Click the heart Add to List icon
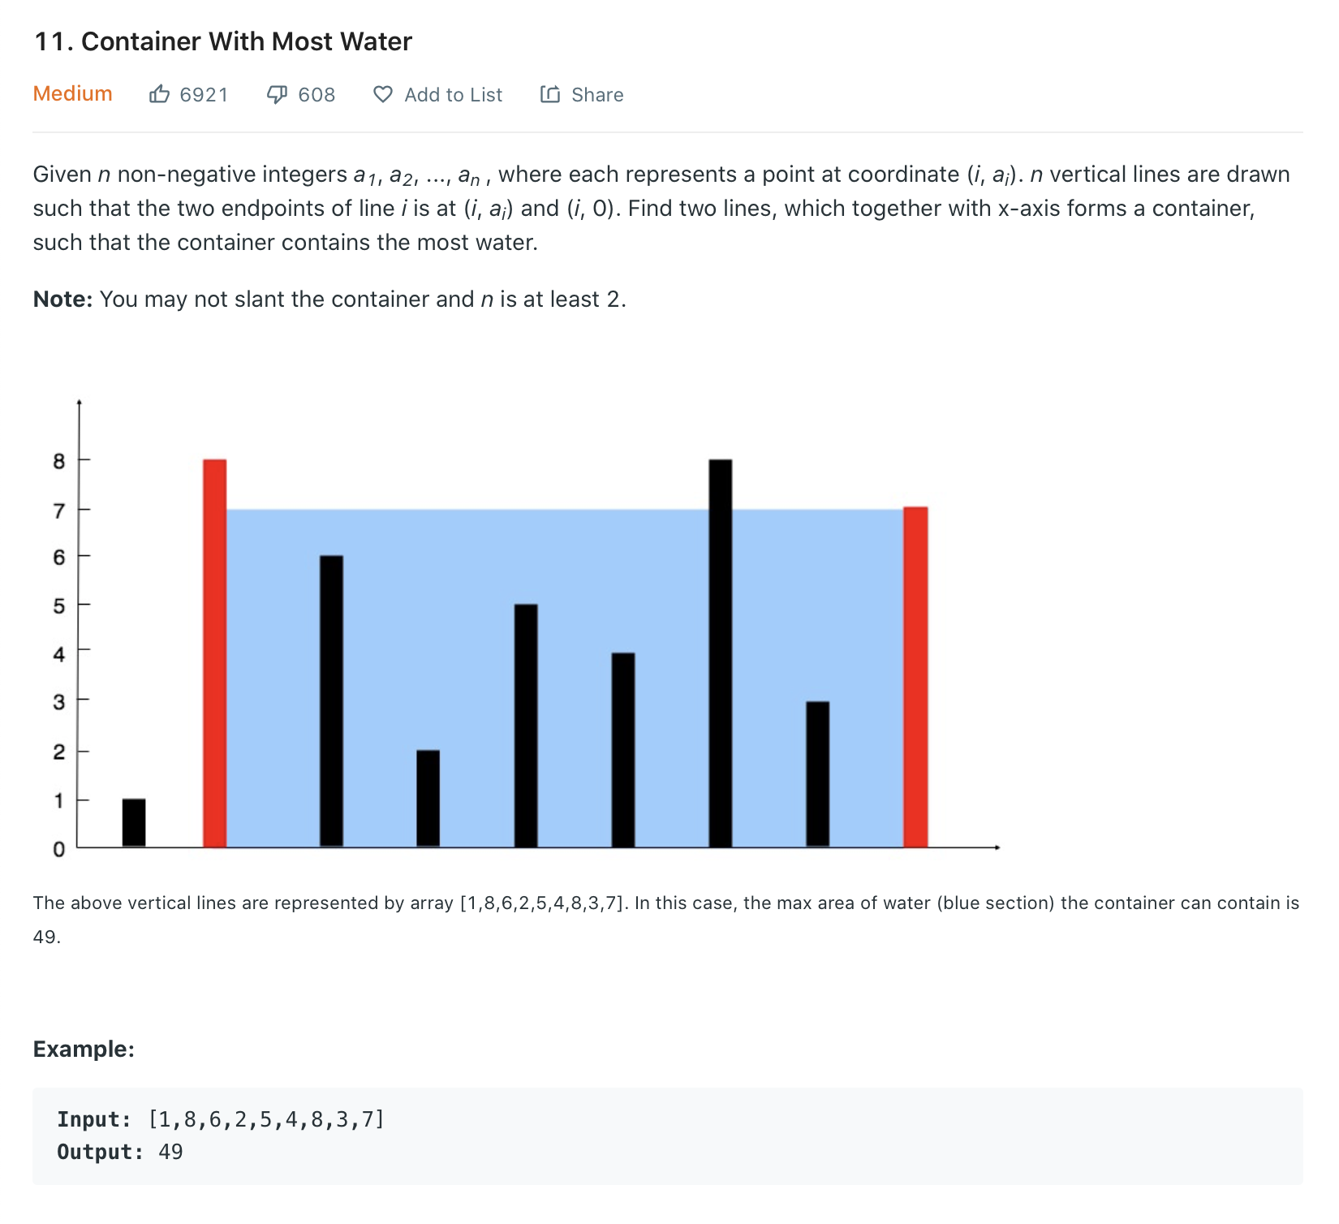The image size is (1339, 1224). pos(383,94)
